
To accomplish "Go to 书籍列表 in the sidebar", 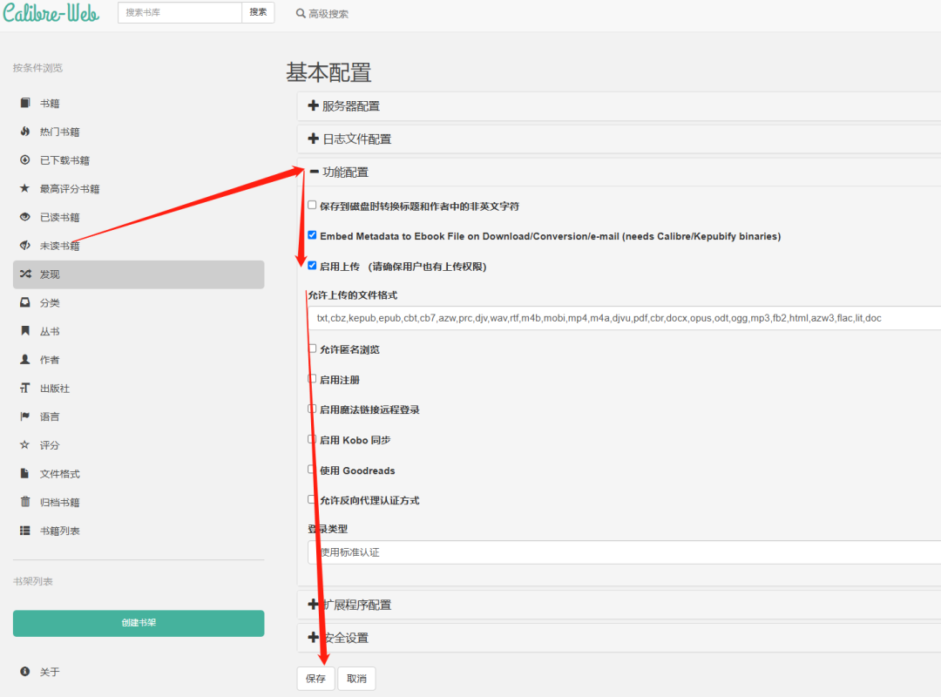I will click(x=59, y=531).
